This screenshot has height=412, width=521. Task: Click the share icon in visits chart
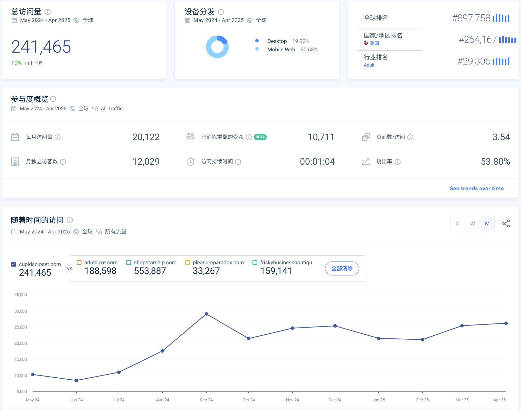tap(506, 224)
